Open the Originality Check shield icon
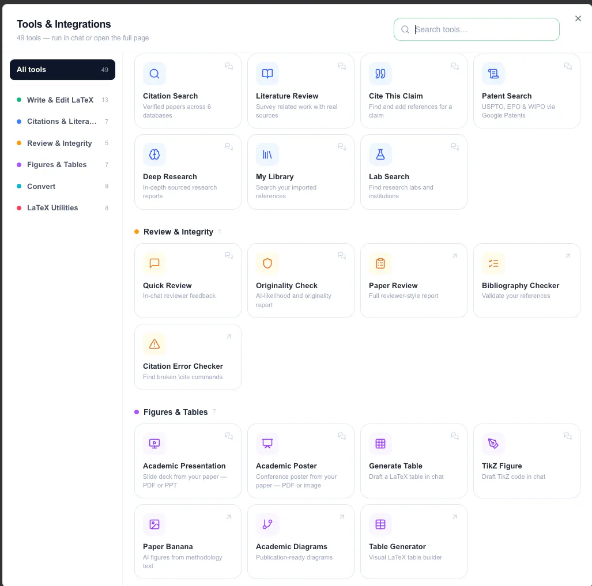Viewport: 592px width, 586px height. click(267, 263)
